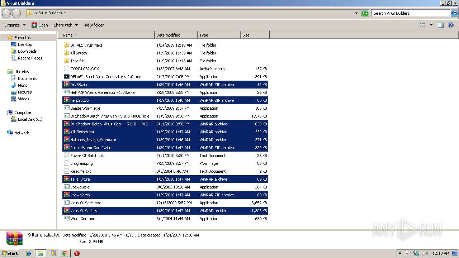The image size is (459, 258).
Task: Sort by the Date modified column header
Action: point(176,35)
